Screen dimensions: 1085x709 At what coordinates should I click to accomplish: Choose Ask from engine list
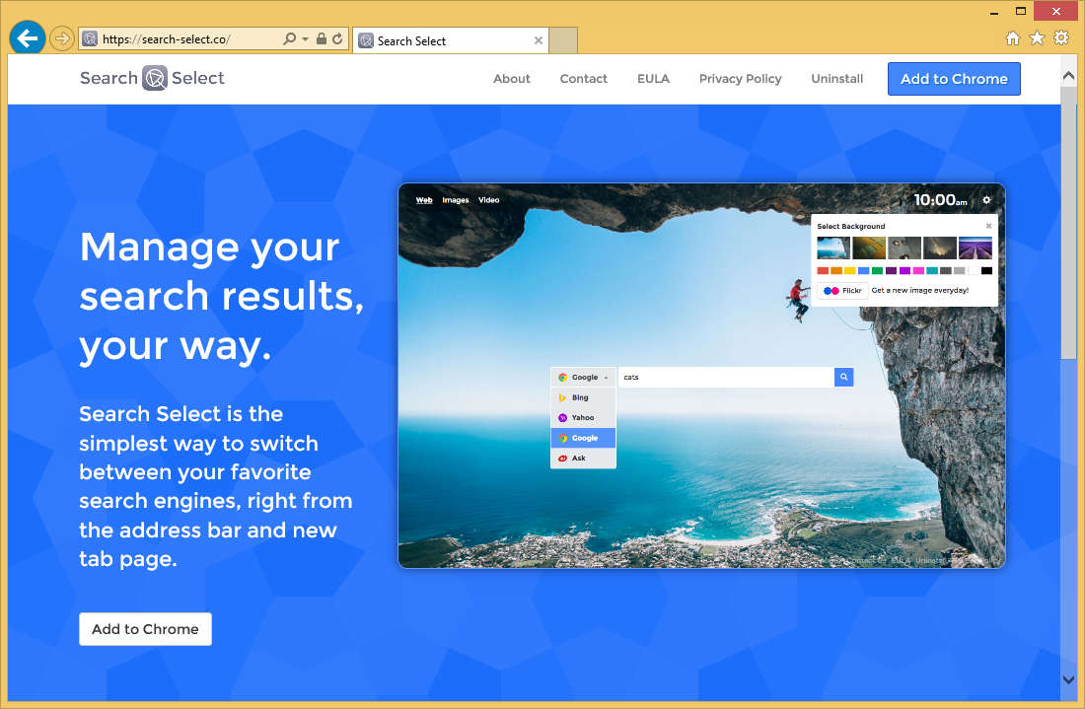[x=583, y=458]
